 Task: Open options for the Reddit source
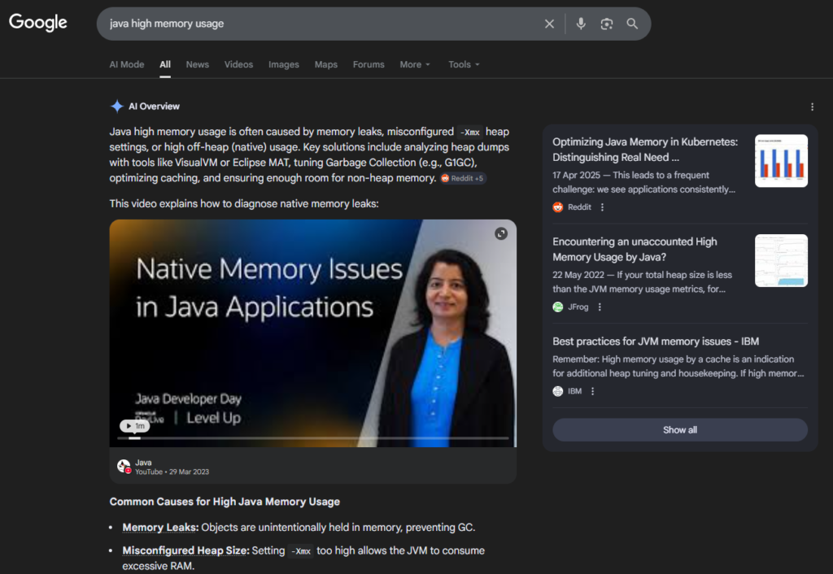coord(602,207)
